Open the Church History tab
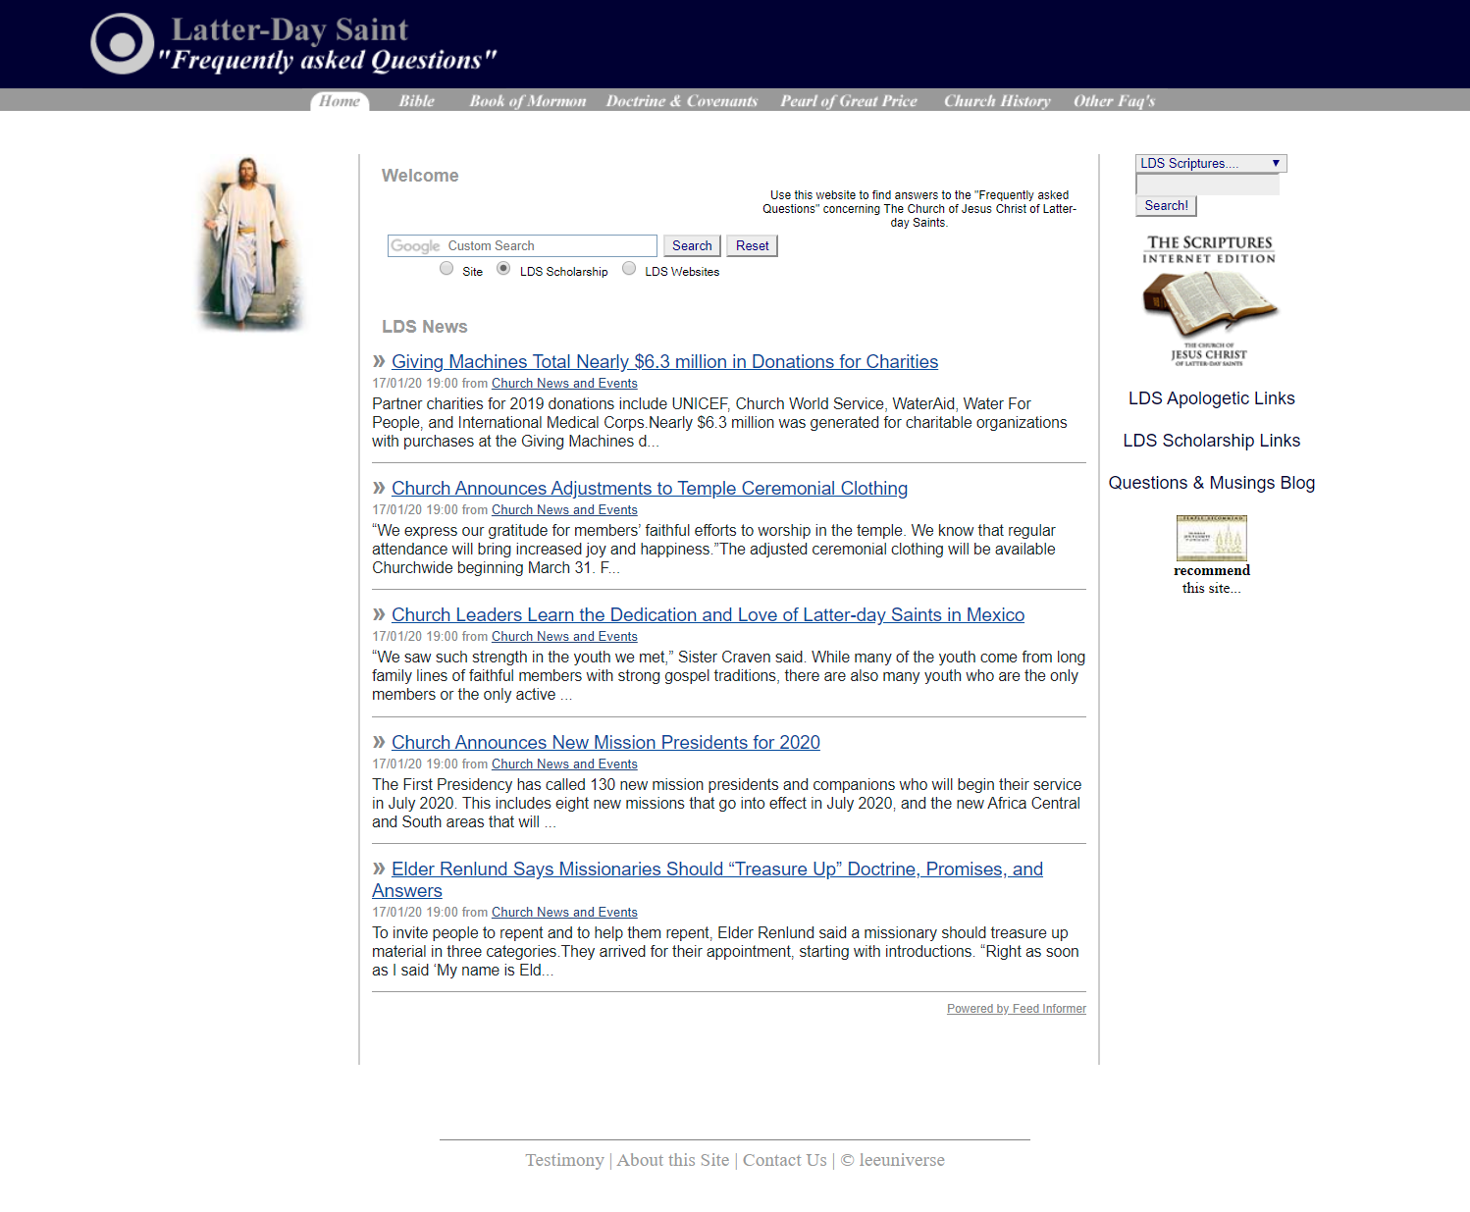Viewport: 1470px width, 1212px height. pyautogui.click(x=996, y=101)
